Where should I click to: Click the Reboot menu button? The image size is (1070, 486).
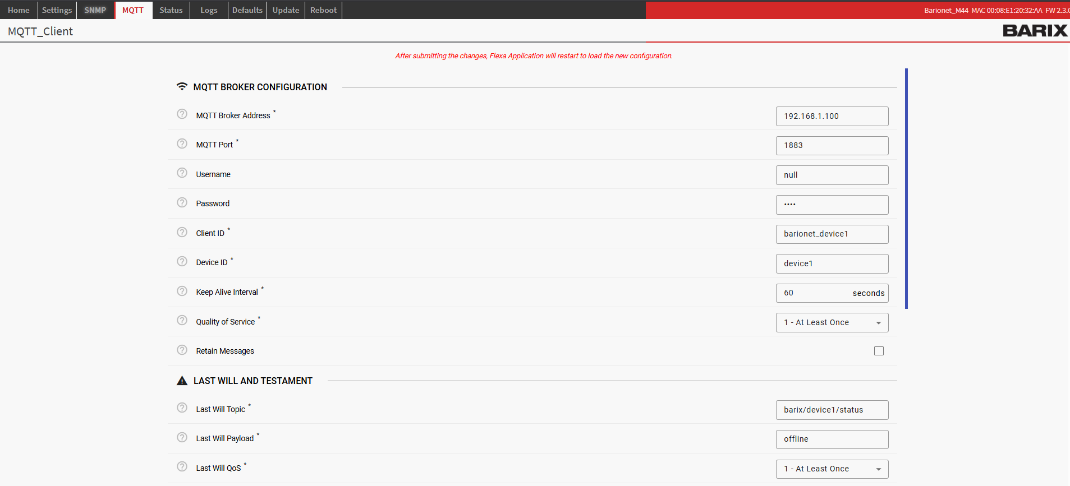(323, 10)
